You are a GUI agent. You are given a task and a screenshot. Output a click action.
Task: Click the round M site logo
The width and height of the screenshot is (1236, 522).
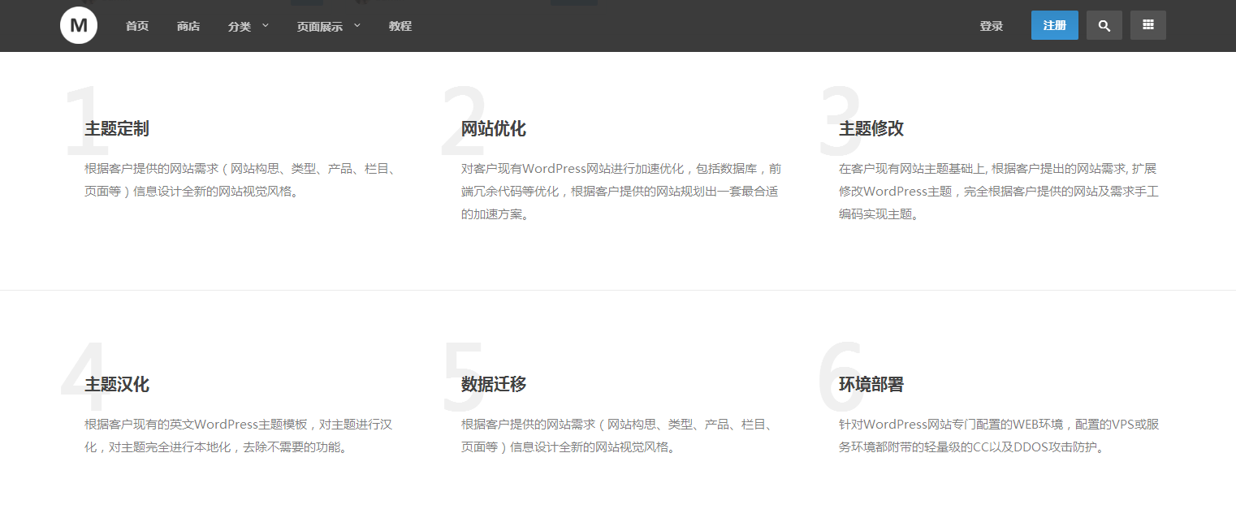point(79,25)
